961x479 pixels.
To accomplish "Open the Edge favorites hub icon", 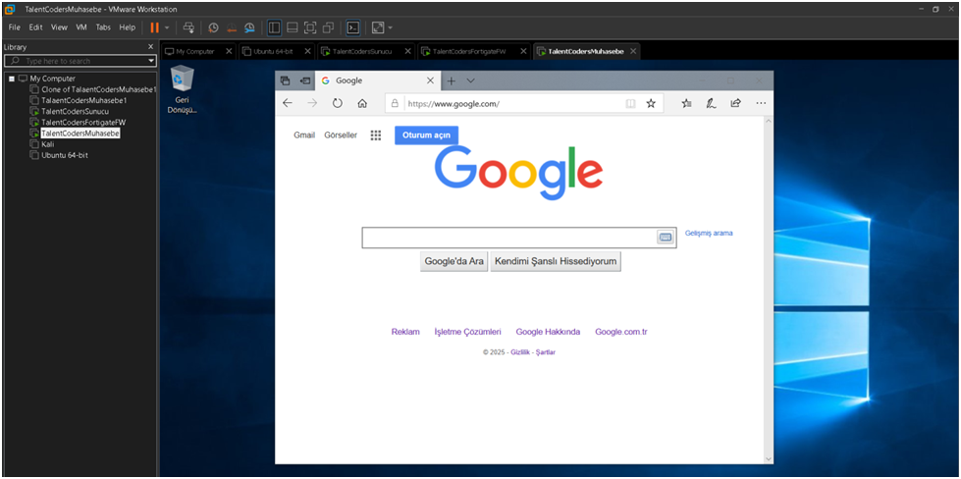I will coord(686,103).
